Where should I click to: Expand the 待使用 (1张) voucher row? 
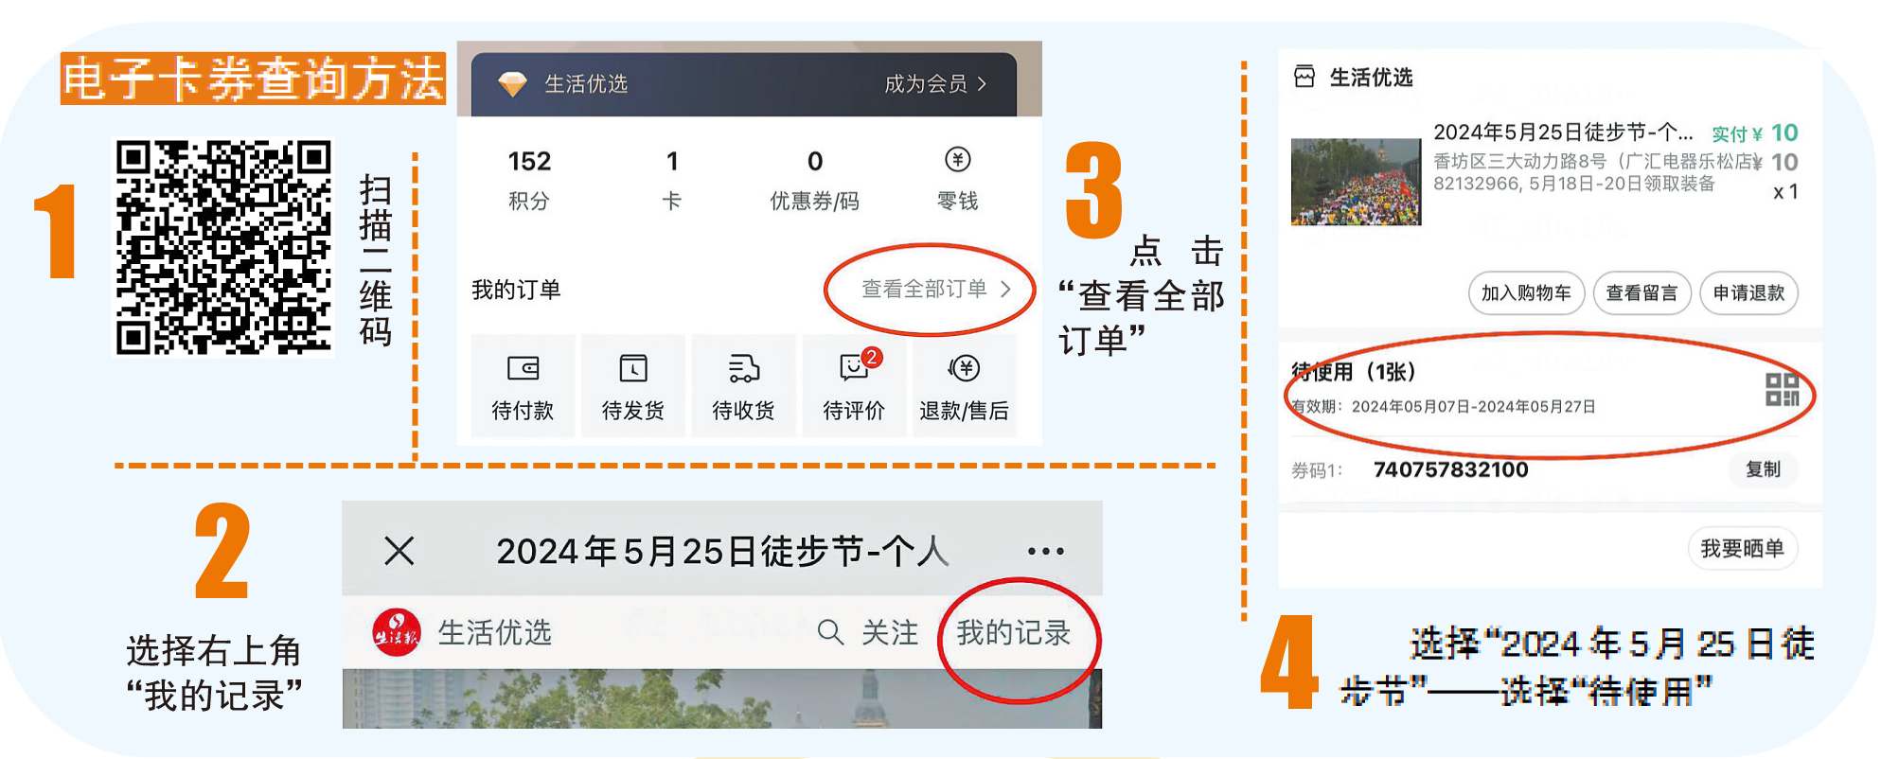click(1545, 388)
